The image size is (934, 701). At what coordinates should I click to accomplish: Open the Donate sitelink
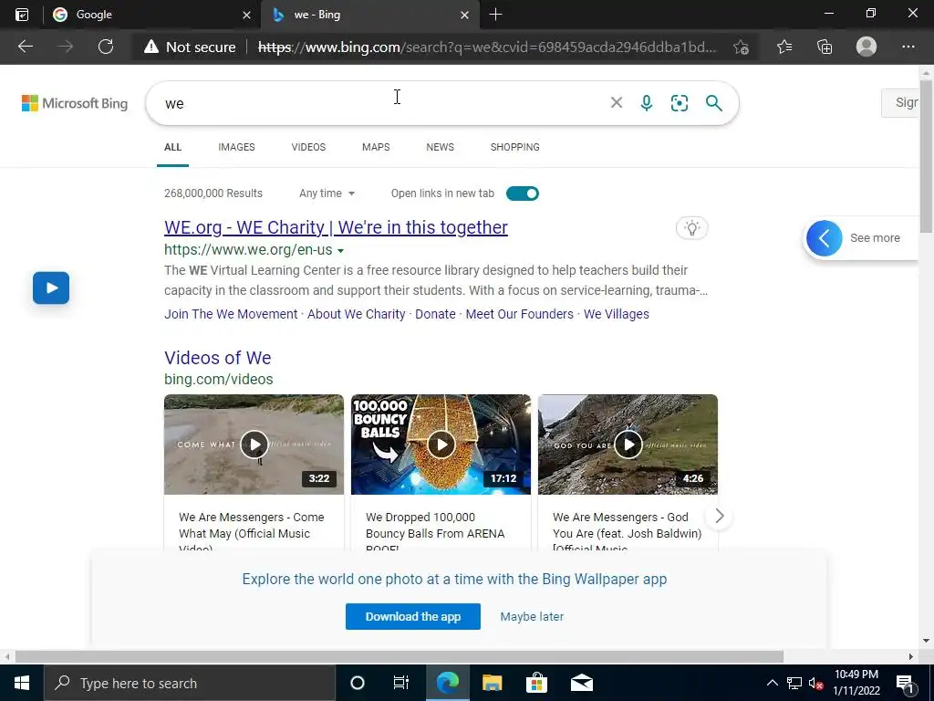point(435,314)
